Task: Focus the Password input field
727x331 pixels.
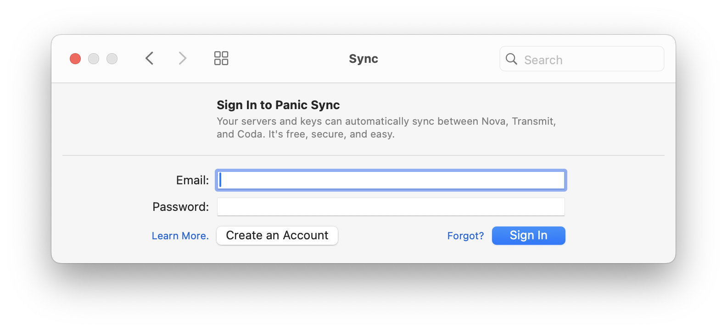Action: tap(391, 207)
